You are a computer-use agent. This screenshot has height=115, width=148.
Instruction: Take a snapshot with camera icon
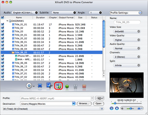[x=139, y=108]
